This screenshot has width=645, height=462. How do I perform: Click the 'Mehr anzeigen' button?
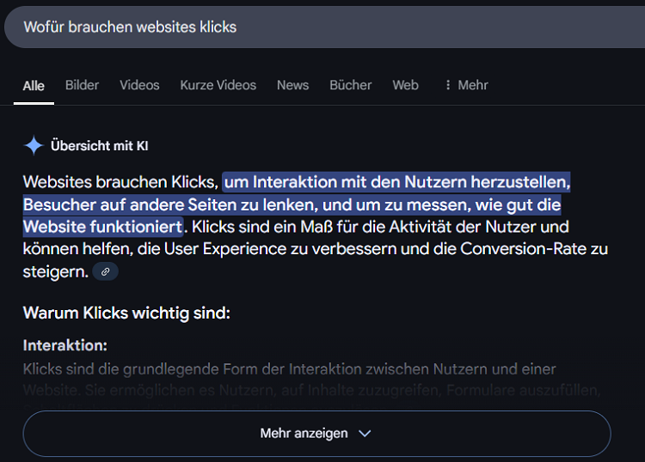pyautogui.click(x=316, y=434)
